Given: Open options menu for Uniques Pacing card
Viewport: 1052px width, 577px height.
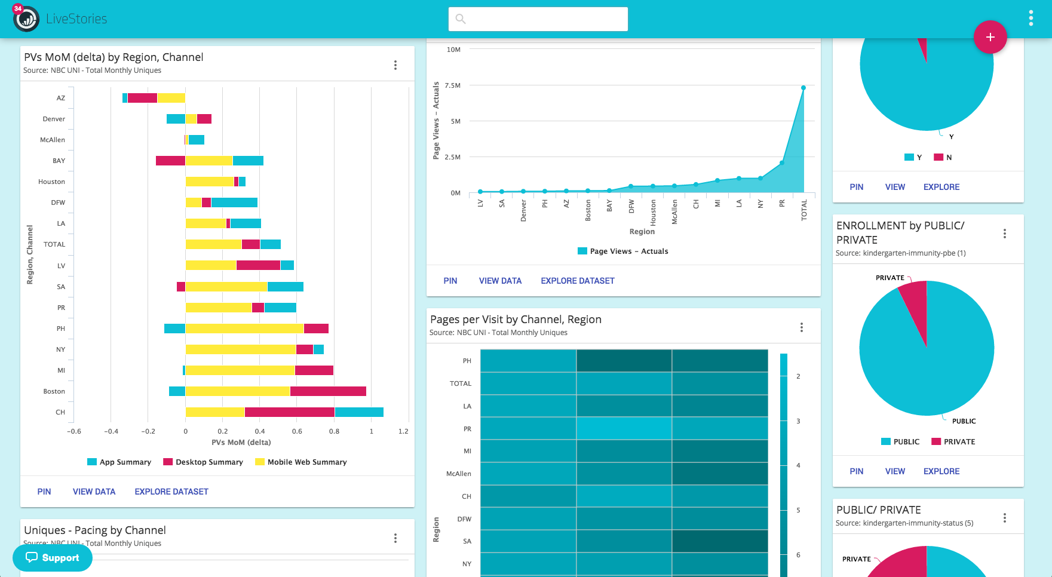Looking at the screenshot, I should (x=395, y=538).
